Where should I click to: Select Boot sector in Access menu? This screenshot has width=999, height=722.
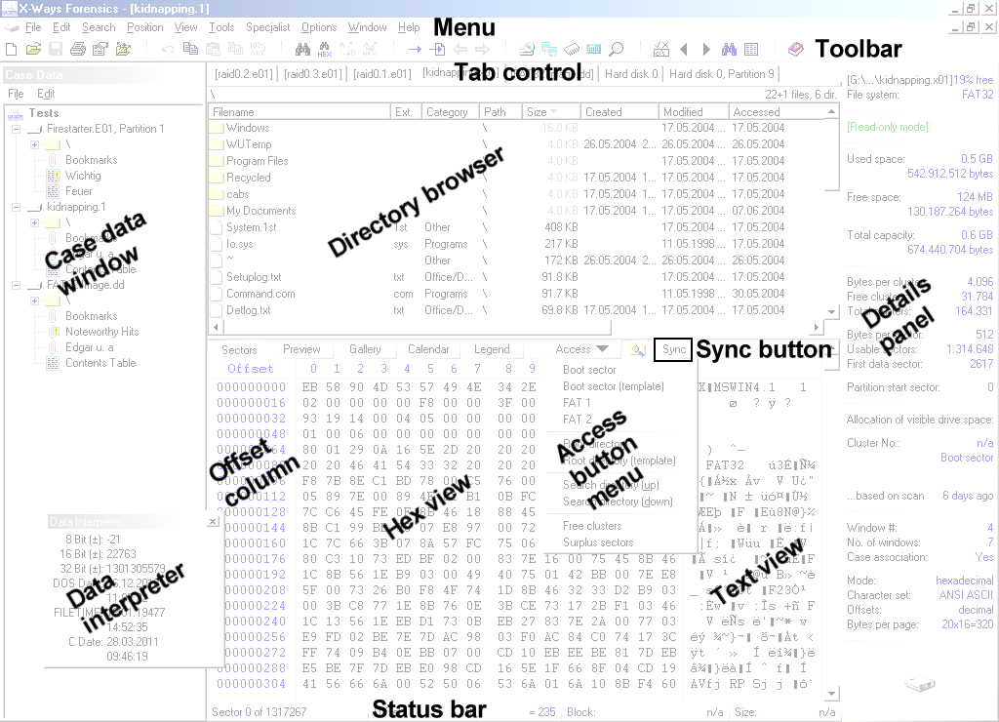[x=589, y=370]
